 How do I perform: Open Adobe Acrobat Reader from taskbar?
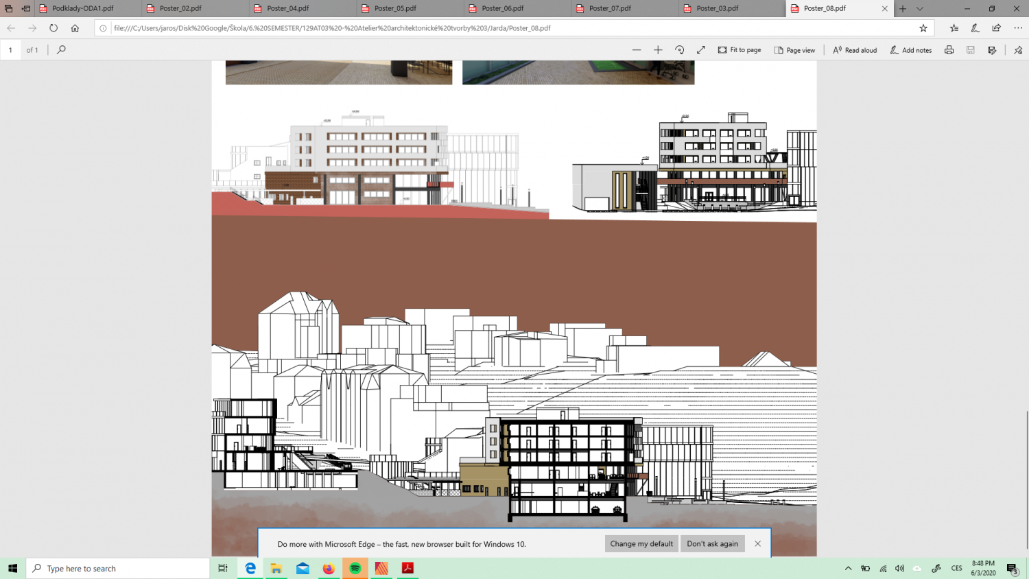pyautogui.click(x=407, y=568)
